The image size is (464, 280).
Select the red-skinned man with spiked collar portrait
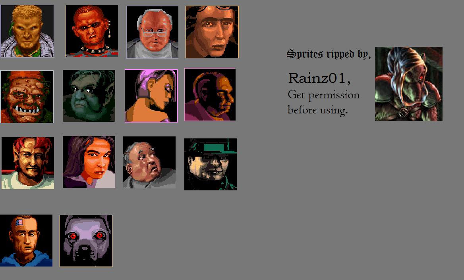(x=92, y=31)
